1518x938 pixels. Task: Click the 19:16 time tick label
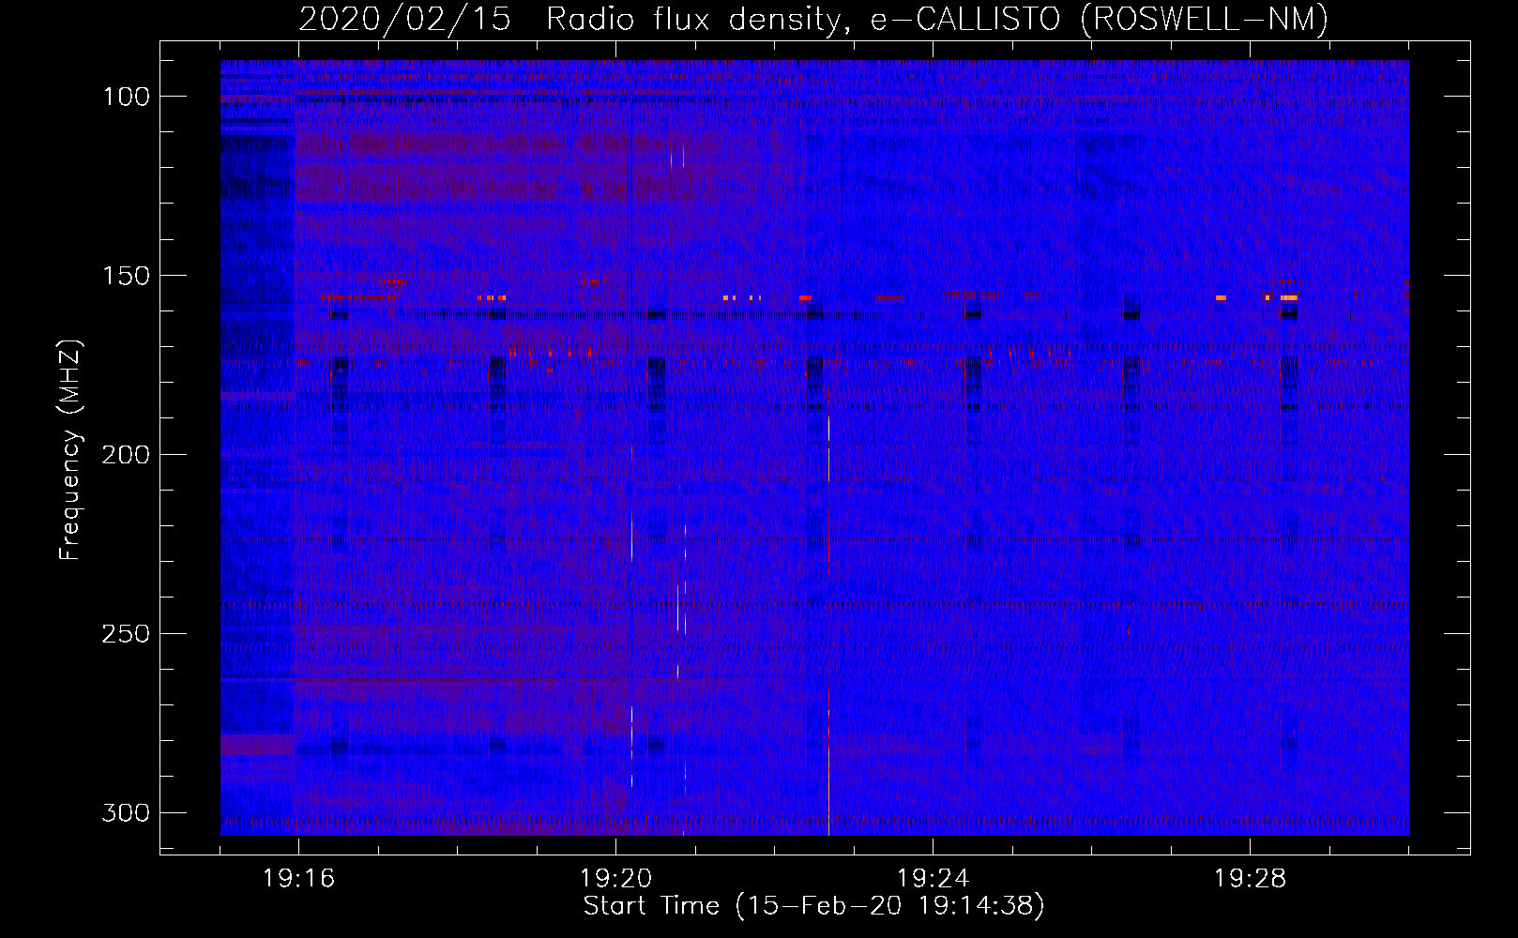click(x=298, y=879)
